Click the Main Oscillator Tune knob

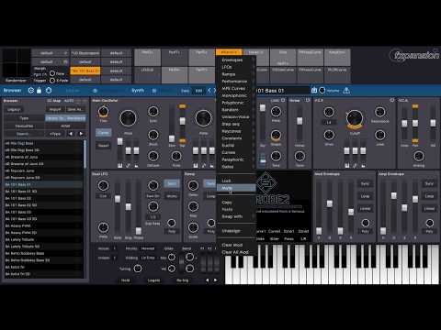tap(104, 112)
